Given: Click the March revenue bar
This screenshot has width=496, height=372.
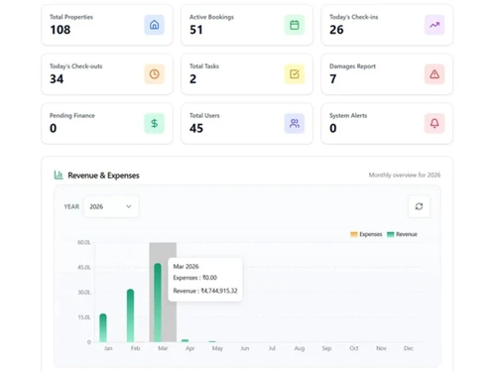Looking at the screenshot, I should (158, 303).
